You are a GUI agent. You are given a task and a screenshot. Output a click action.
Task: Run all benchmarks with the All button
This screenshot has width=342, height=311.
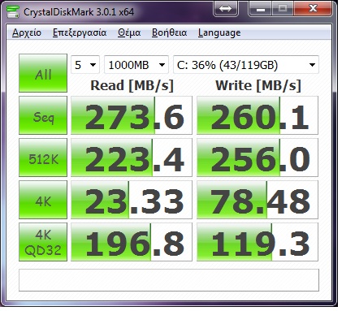(43, 73)
